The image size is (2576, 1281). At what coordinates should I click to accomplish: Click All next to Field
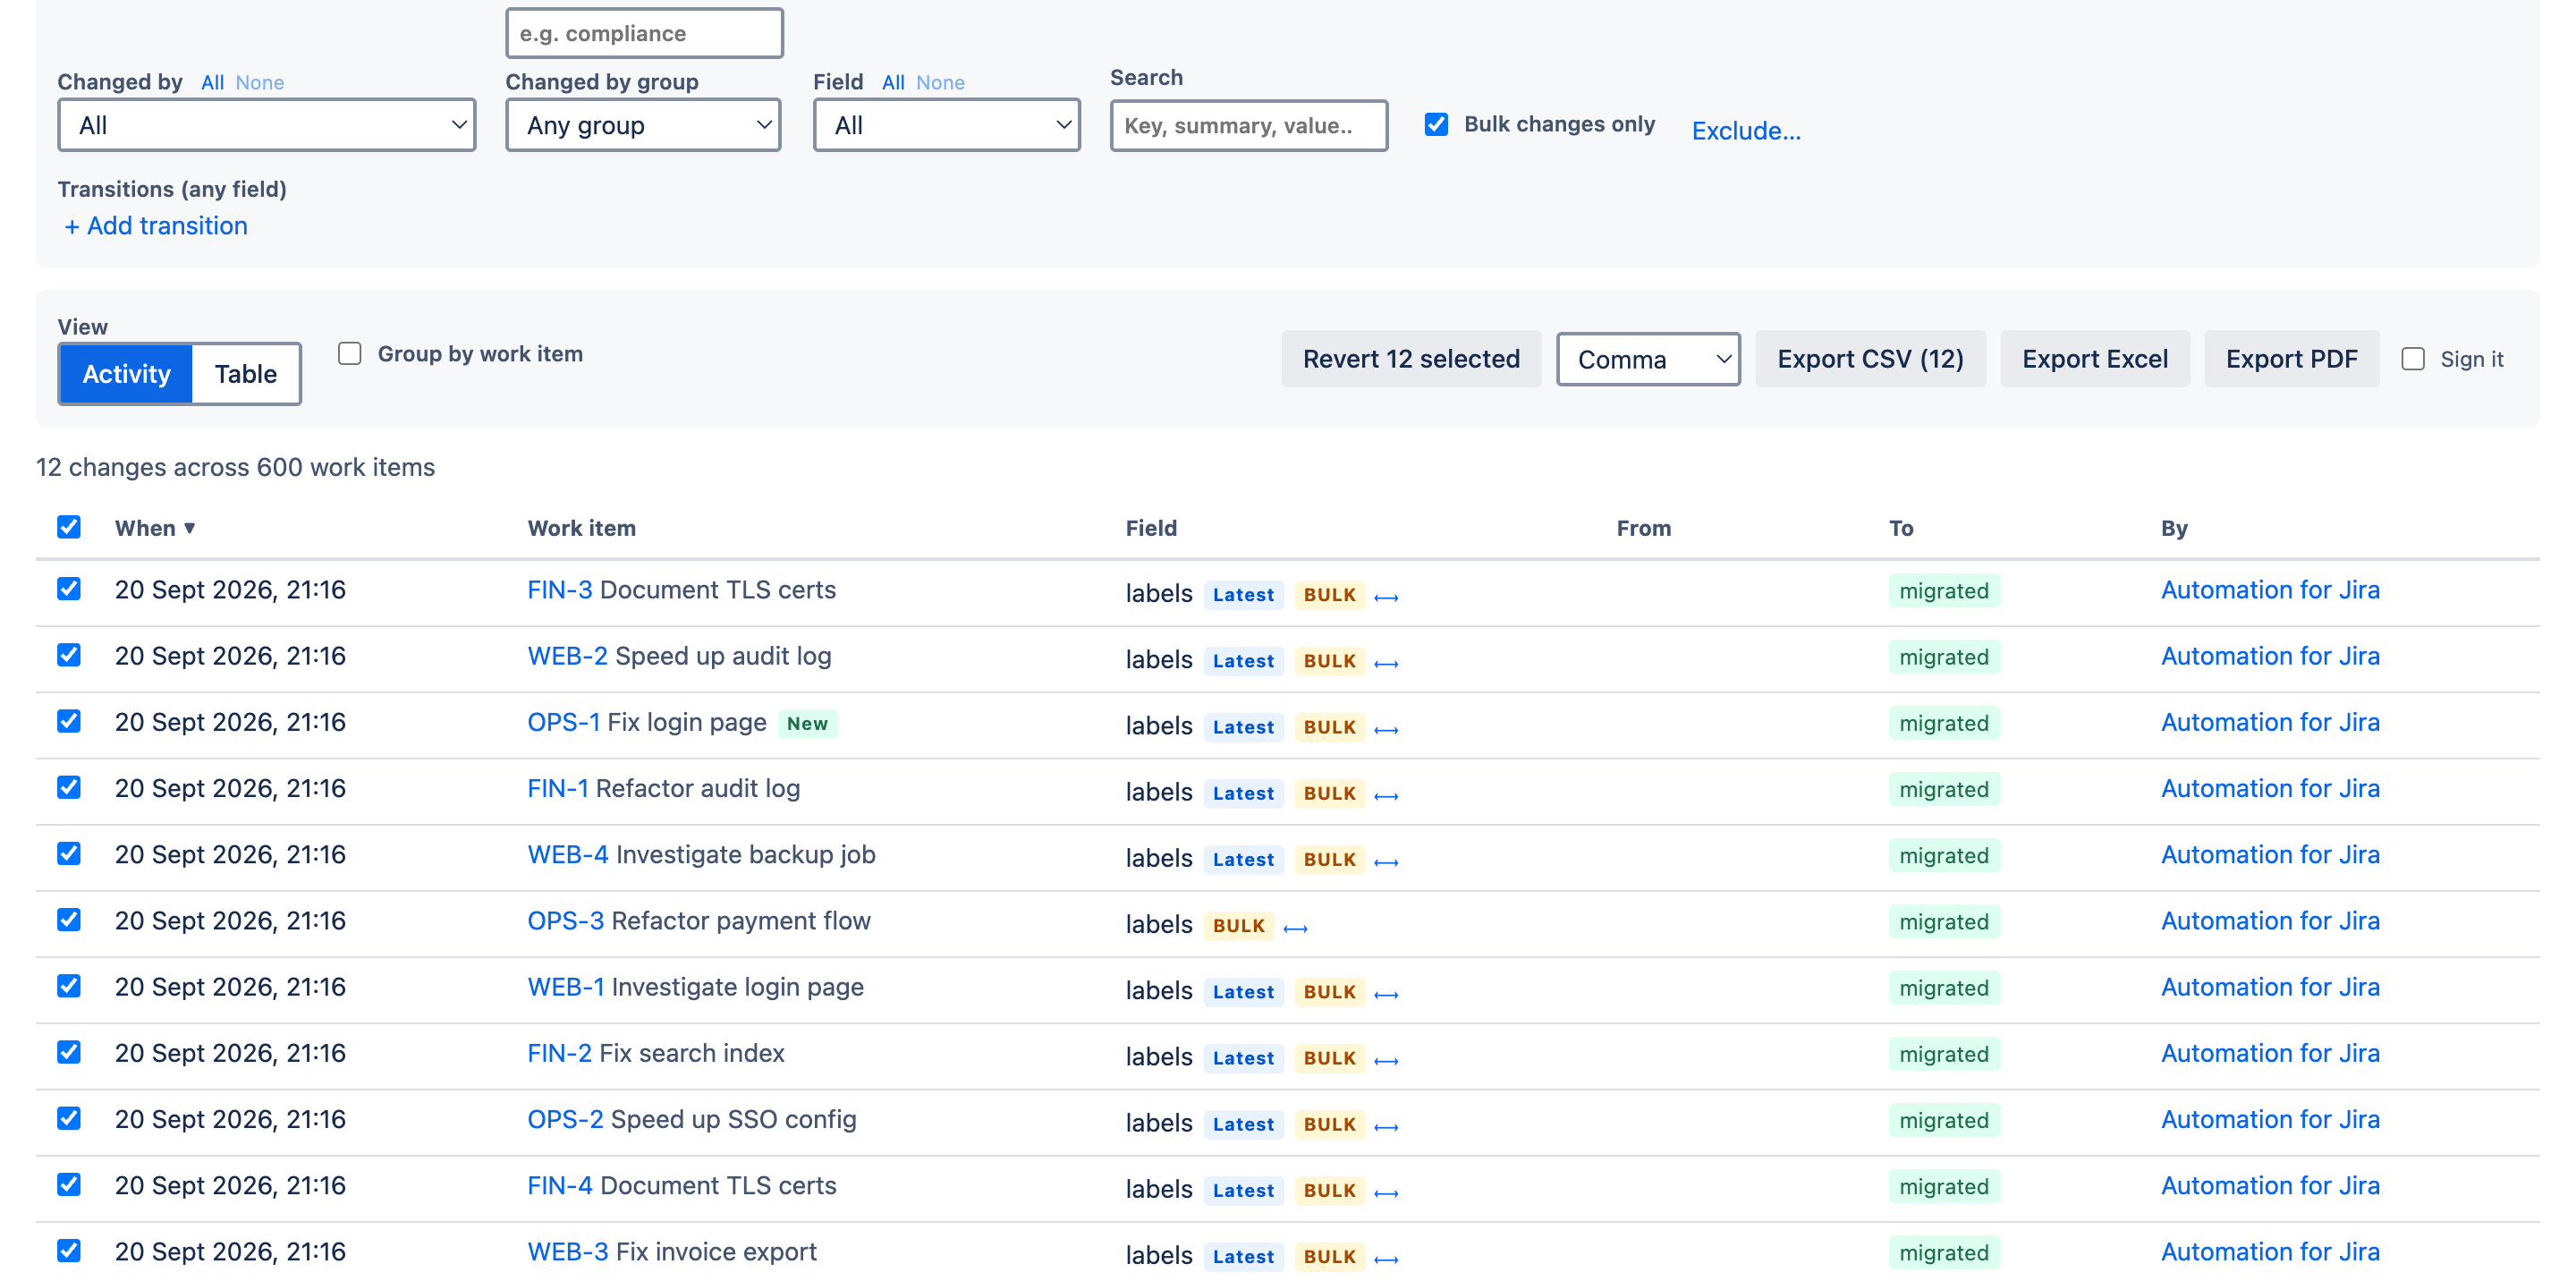893,83
